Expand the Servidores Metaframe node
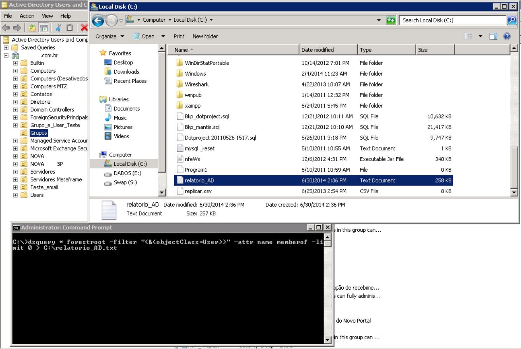 (x=15, y=179)
